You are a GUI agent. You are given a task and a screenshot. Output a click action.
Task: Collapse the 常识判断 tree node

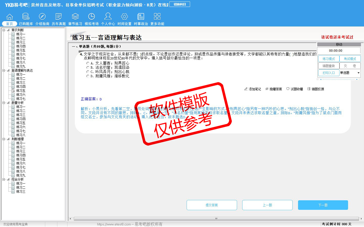point(4,30)
